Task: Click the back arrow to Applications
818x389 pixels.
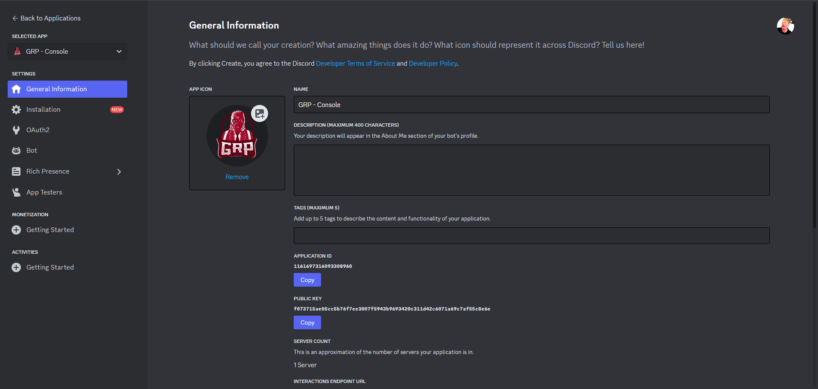Action: point(15,18)
